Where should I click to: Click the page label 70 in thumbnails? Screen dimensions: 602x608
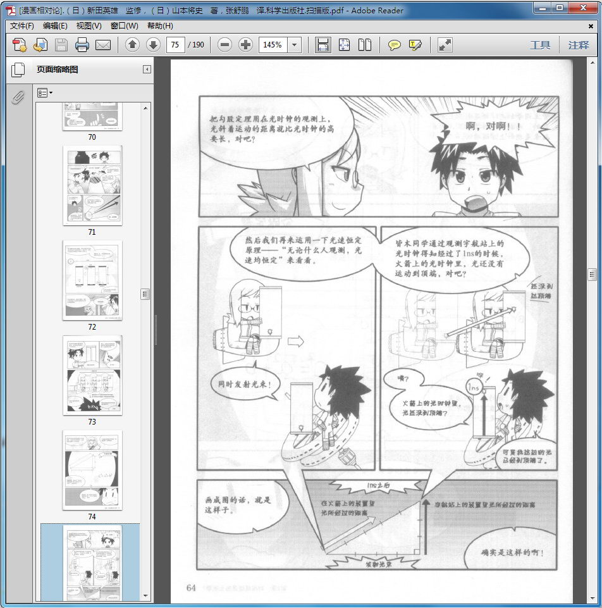(92, 137)
